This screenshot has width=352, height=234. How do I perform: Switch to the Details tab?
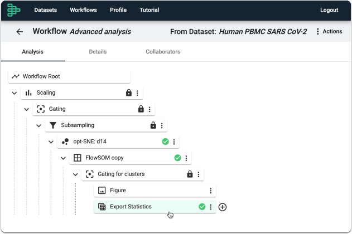pyautogui.click(x=98, y=52)
